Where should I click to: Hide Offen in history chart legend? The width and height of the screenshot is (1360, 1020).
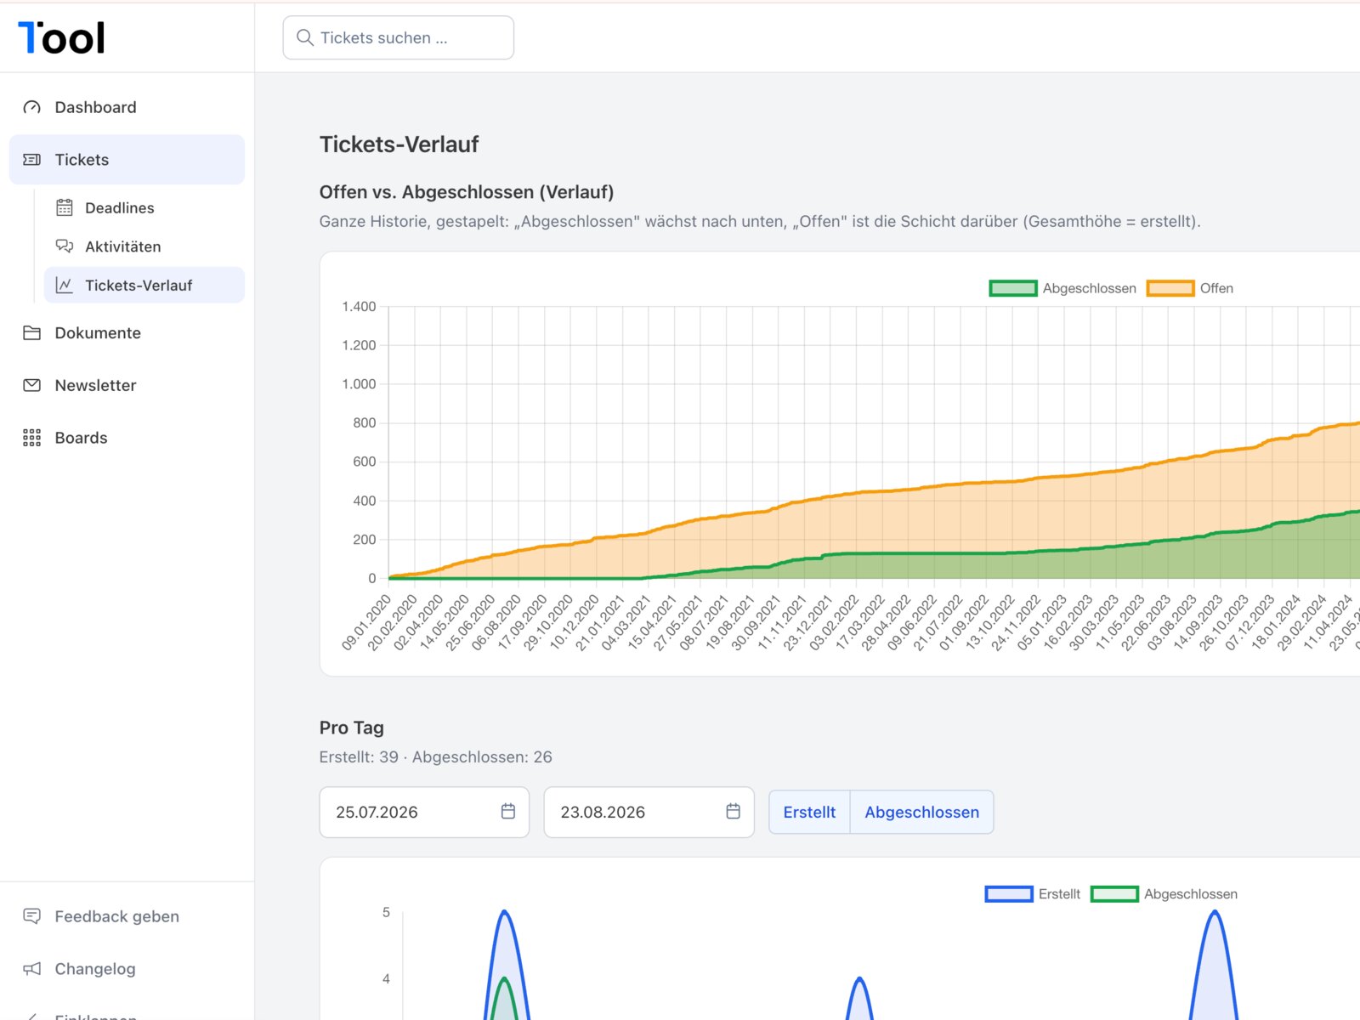pyautogui.click(x=1190, y=288)
